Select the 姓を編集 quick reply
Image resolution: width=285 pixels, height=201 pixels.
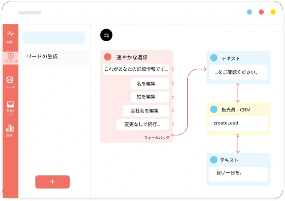(x=150, y=97)
